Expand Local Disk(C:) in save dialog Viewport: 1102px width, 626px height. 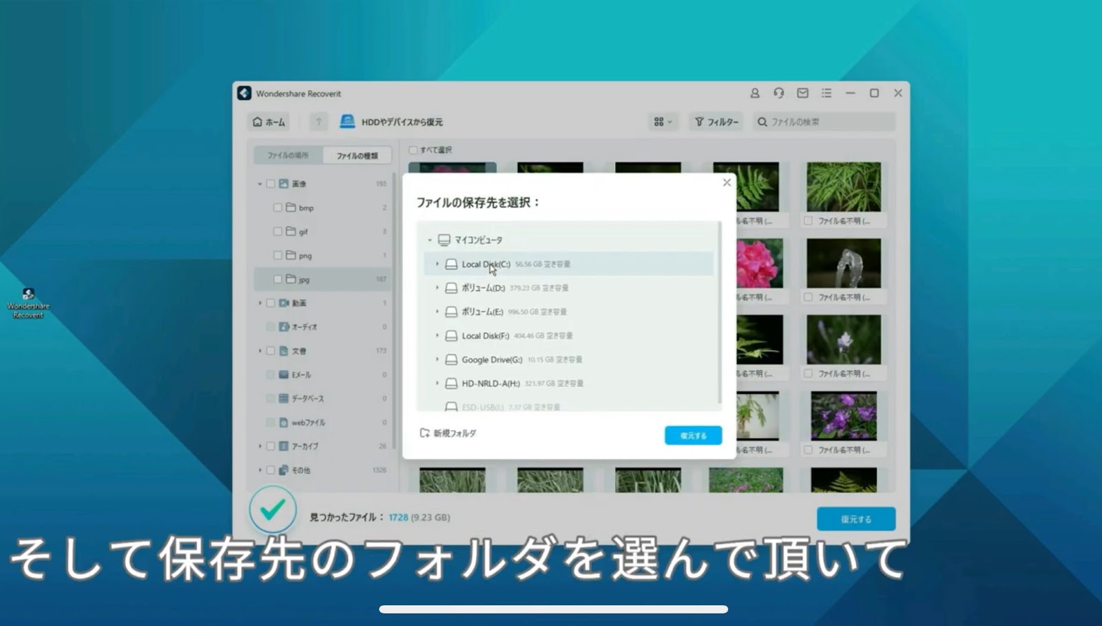[x=437, y=264]
